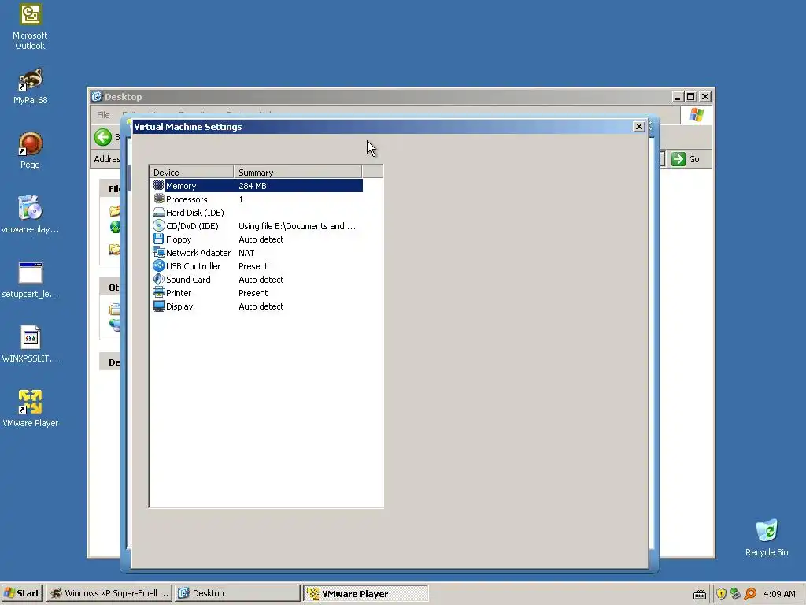Viewport: 806px width, 605px height.
Task: Select the WINXPSSLIT desktop file icon
Action: click(x=30, y=338)
